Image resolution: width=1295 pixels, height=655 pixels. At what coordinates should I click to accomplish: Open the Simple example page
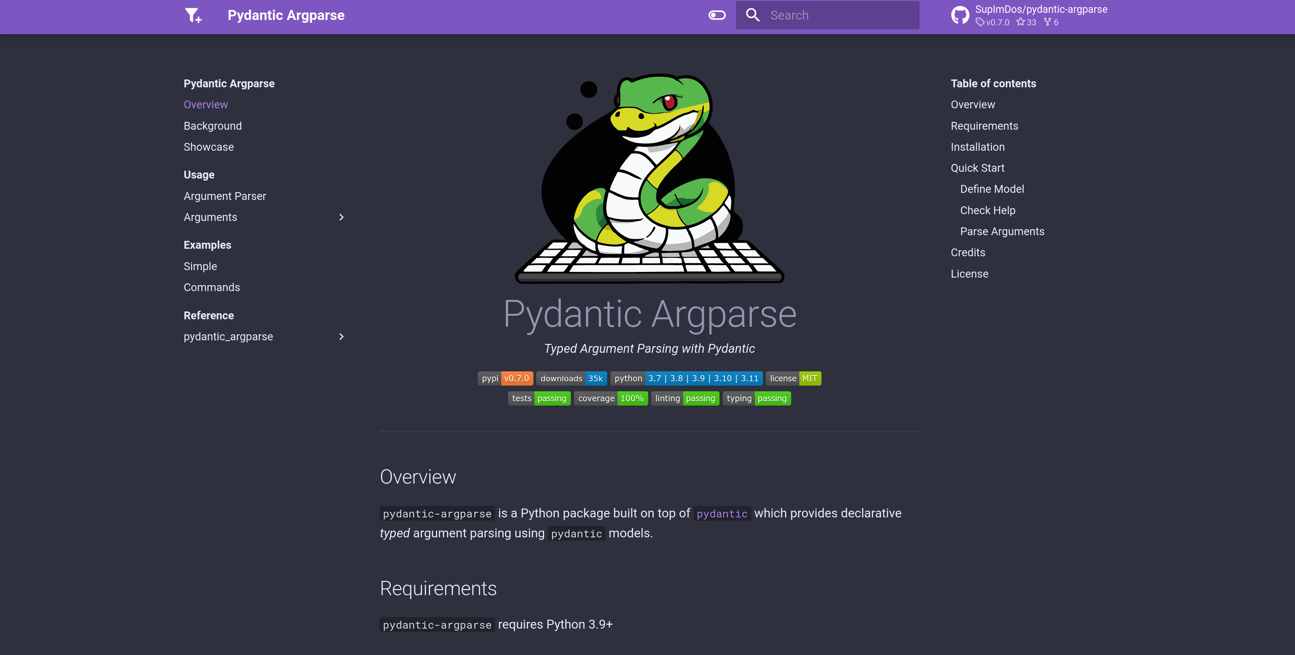tap(200, 266)
